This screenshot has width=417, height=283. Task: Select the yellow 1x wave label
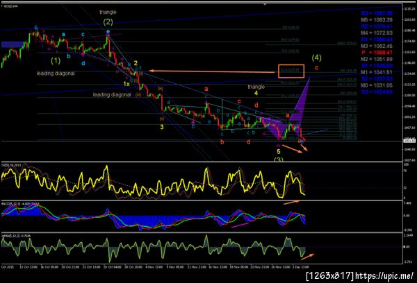click(126, 84)
